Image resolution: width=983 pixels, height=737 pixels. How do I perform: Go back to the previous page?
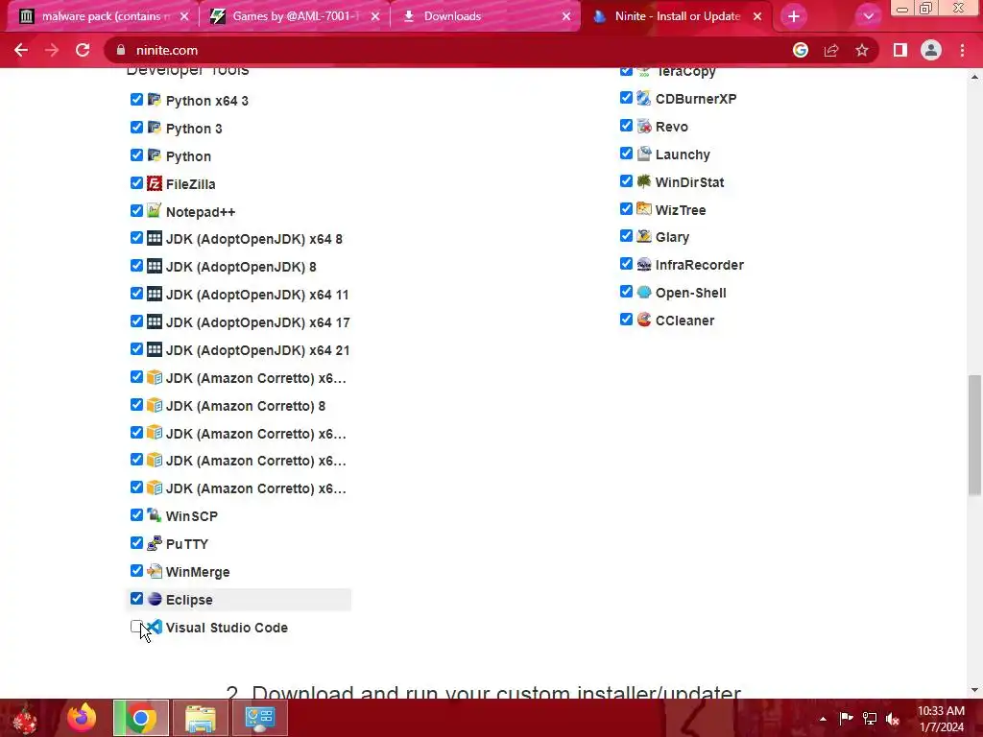21,50
